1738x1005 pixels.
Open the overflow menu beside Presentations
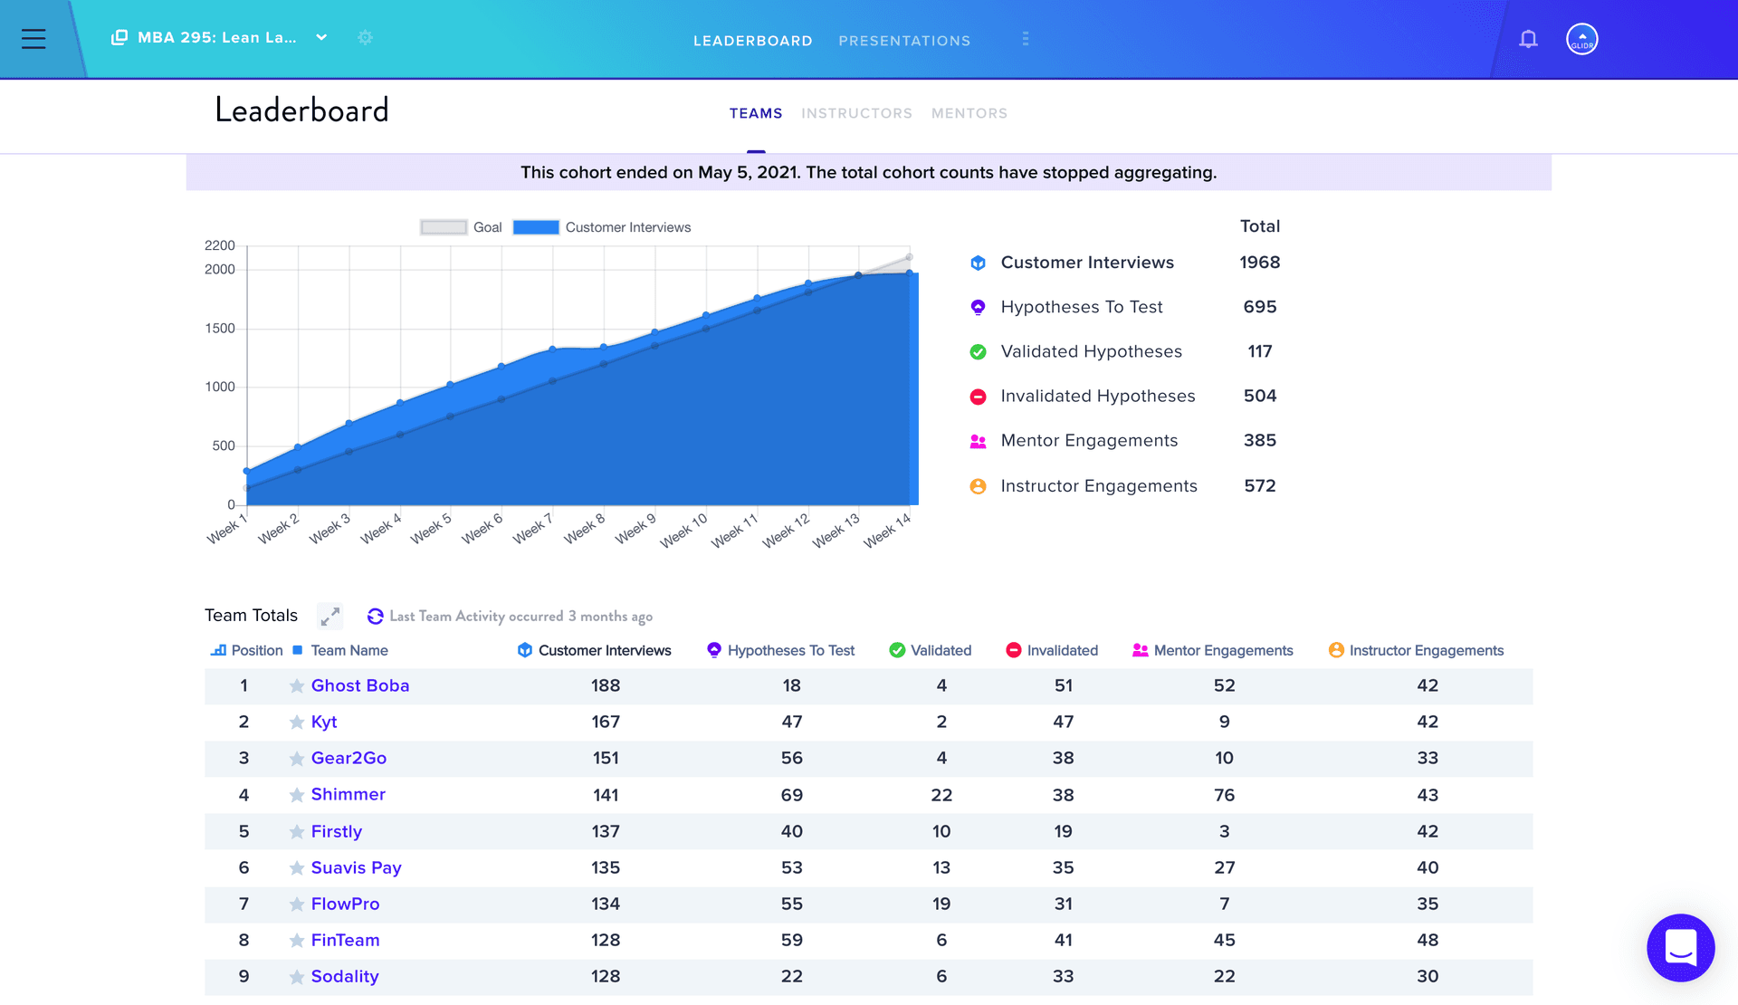[x=1025, y=39]
